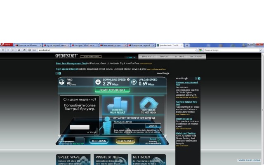Click the key wand icon in toolbar
Screen dimensions: 264x165
click(13, 50)
